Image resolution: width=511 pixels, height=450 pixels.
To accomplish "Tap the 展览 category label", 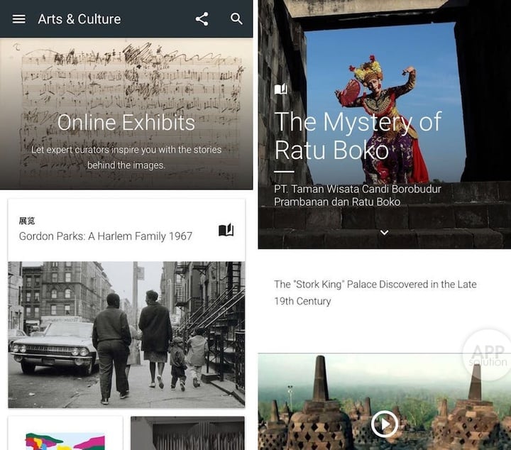I will coord(27,221).
